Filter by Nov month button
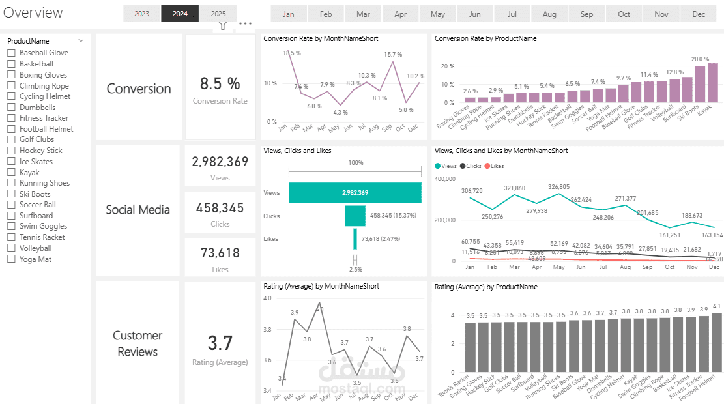 tap(661, 14)
